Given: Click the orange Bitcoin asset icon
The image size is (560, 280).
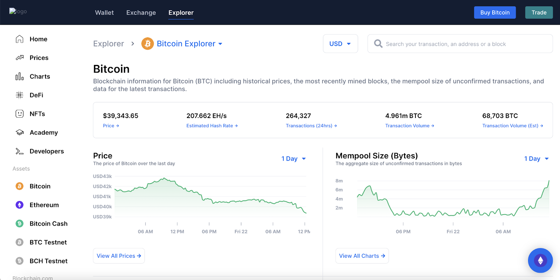Looking at the screenshot, I should [x=20, y=186].
